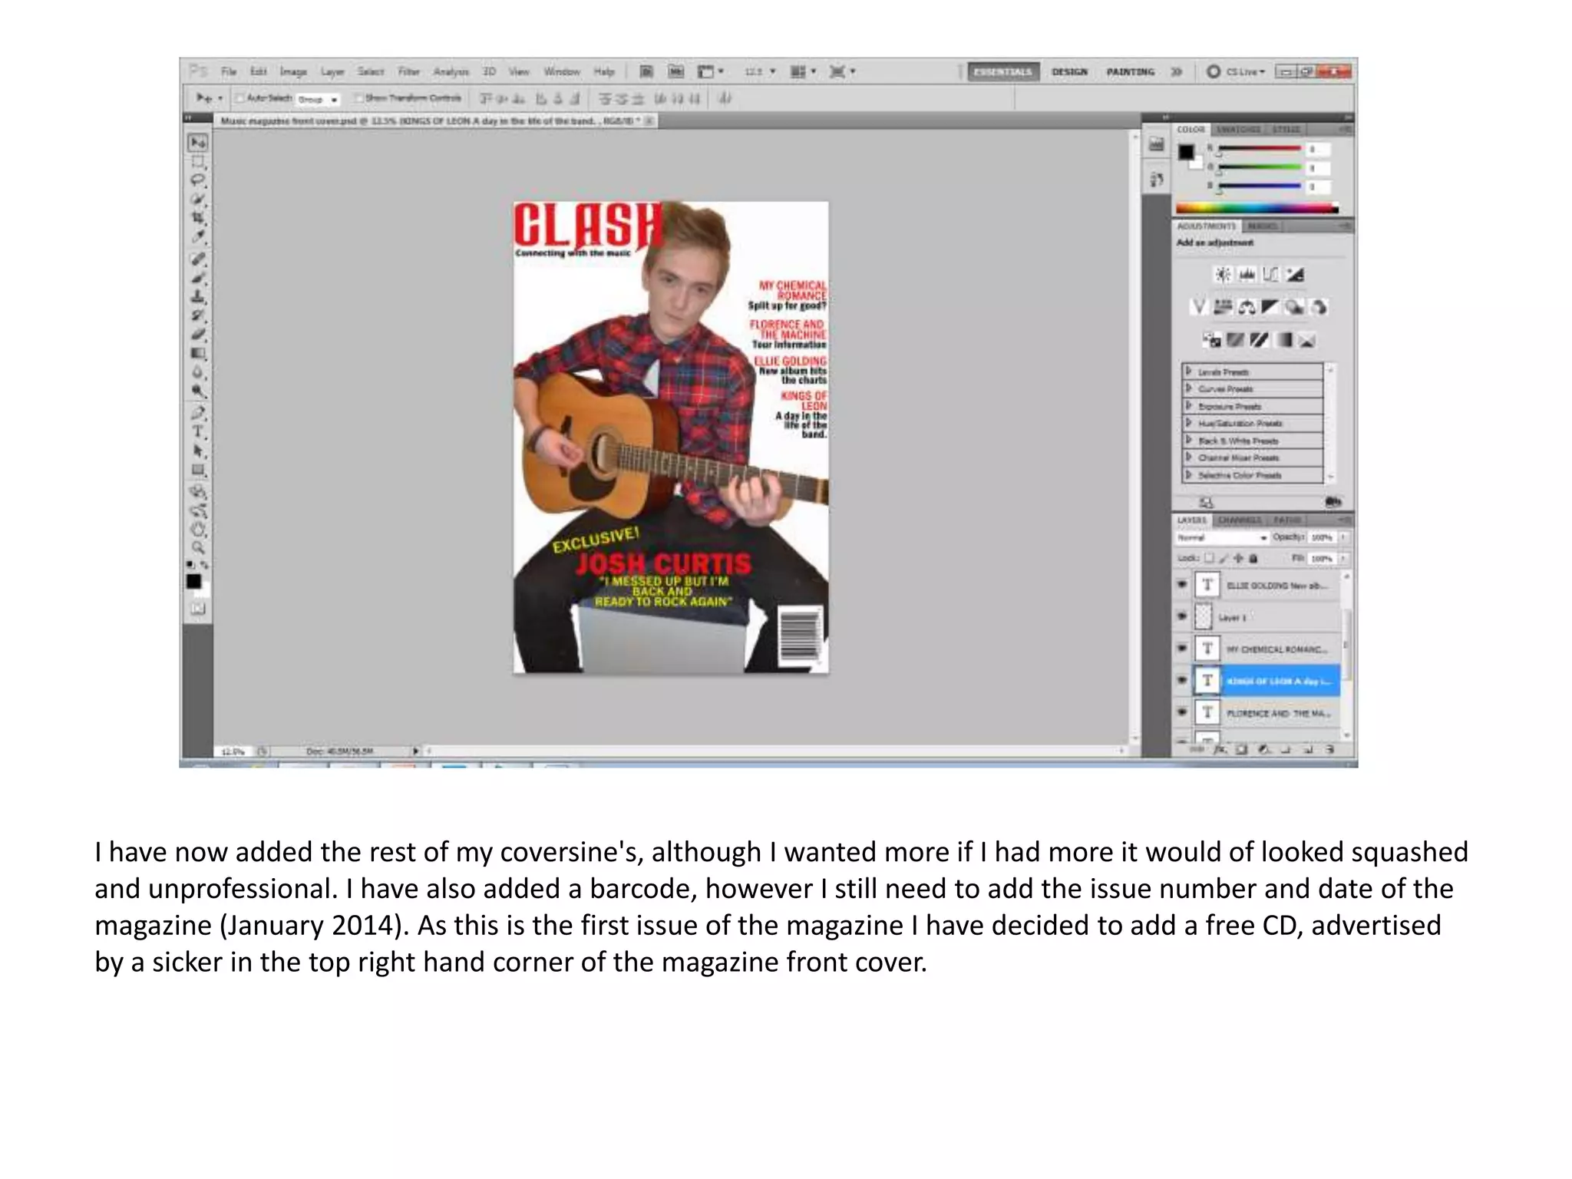Select the Zoom tool in toolbox
1572x1179 pixels.
tap(198, 548)
